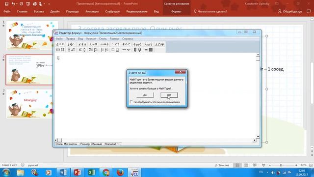Open Word from the taskbar
This screenshot has width=314, height=177.
pos(63,173)
